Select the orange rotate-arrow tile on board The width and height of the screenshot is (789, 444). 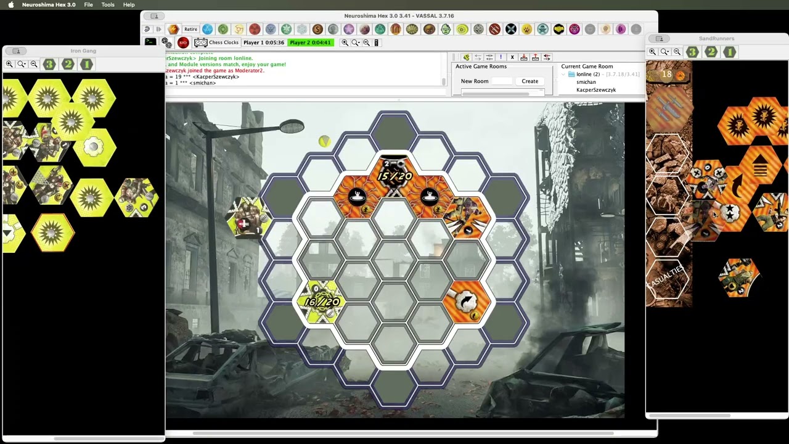click(467, 302)
